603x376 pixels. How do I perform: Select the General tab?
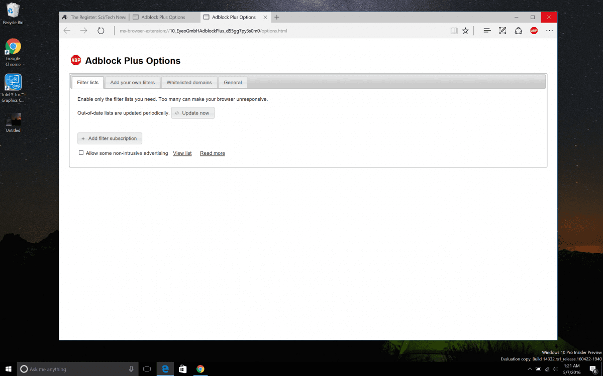[x=233, y=82]
